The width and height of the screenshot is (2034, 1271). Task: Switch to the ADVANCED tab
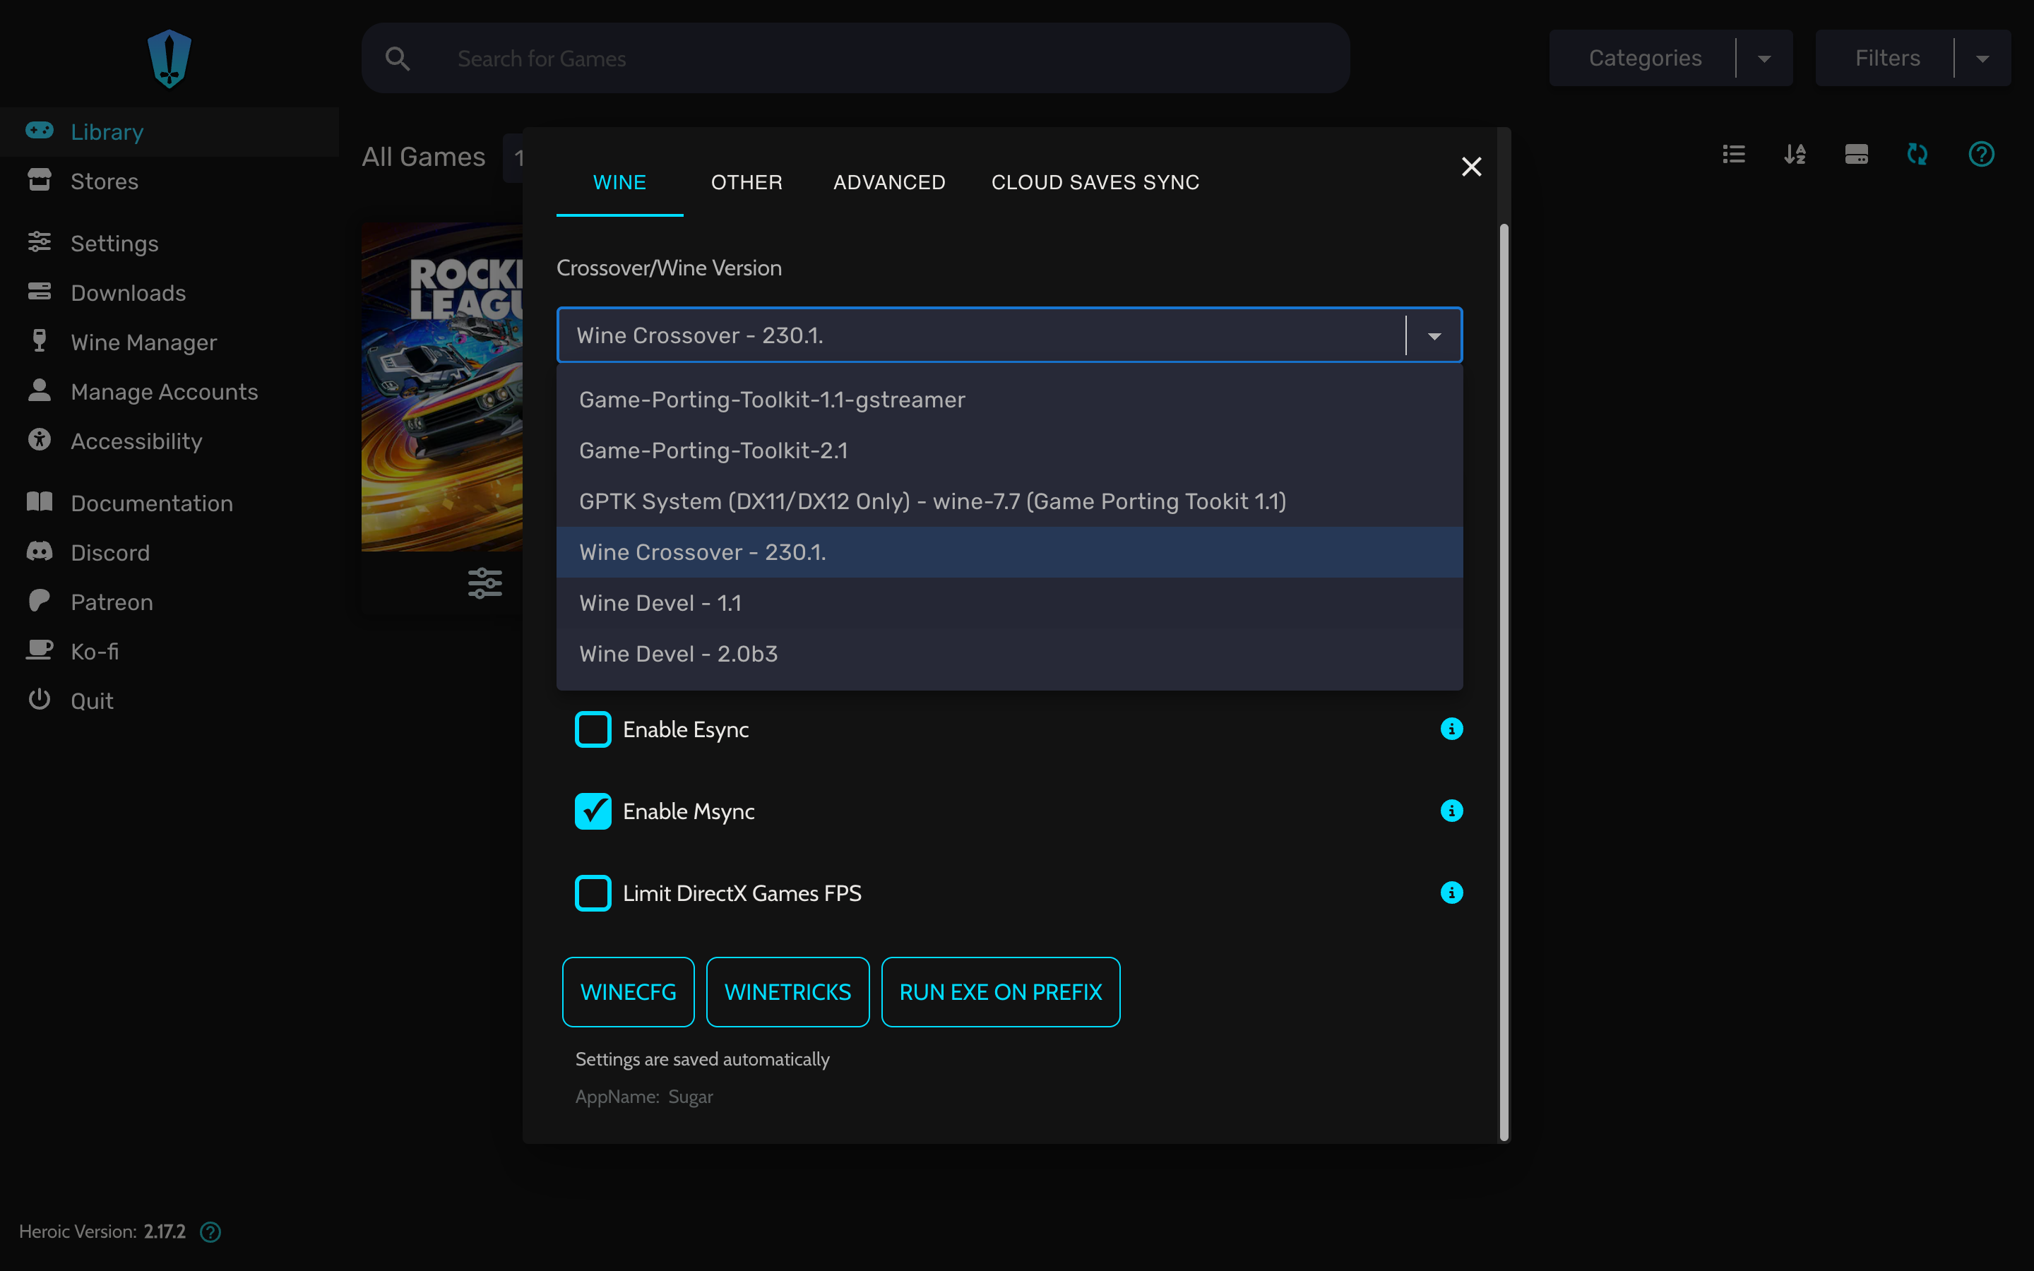(889, 182)
